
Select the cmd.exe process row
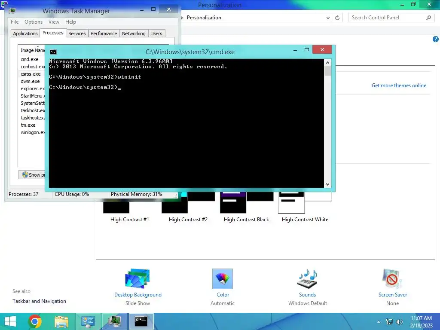(32, 59)
